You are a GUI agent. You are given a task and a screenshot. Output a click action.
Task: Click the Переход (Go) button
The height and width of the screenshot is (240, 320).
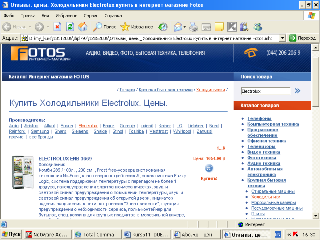click(302, 38)
